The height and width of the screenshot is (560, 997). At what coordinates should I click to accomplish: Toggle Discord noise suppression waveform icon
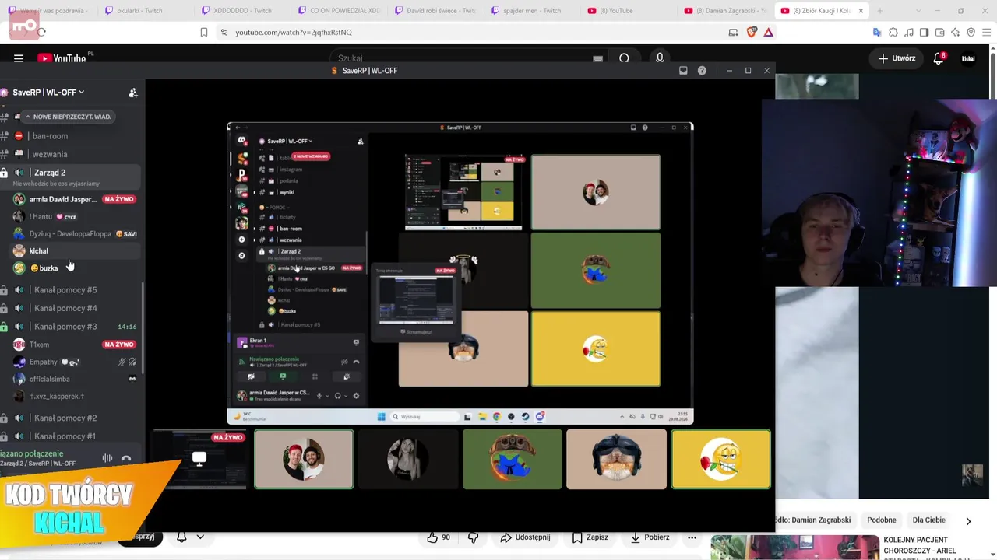coord(107,458)
